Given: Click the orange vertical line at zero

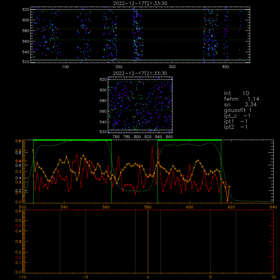Looking at the screenshot, I should click(148, 241).
